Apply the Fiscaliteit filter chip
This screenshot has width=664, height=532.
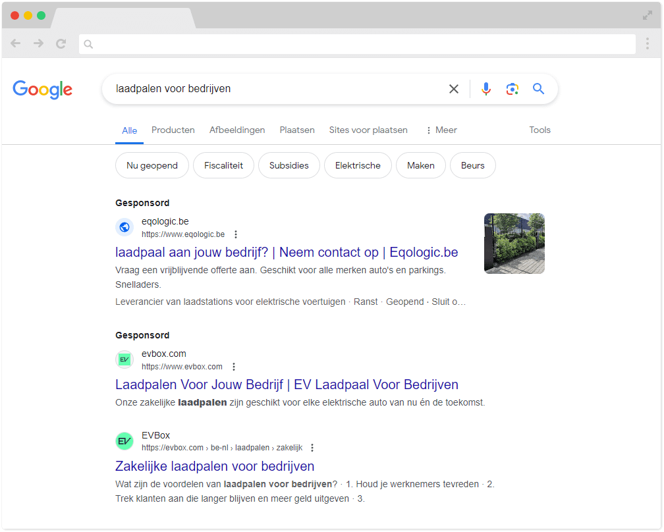(223, 165)
